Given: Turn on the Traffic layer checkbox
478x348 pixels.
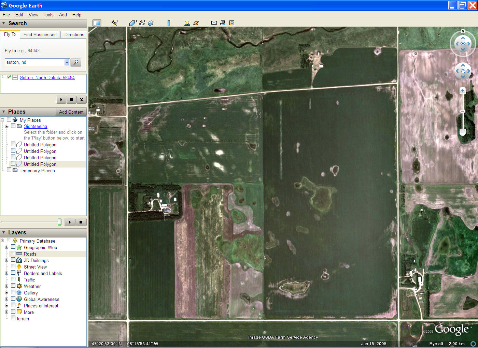Looking at the screenshot, I should tap(13, 279).
